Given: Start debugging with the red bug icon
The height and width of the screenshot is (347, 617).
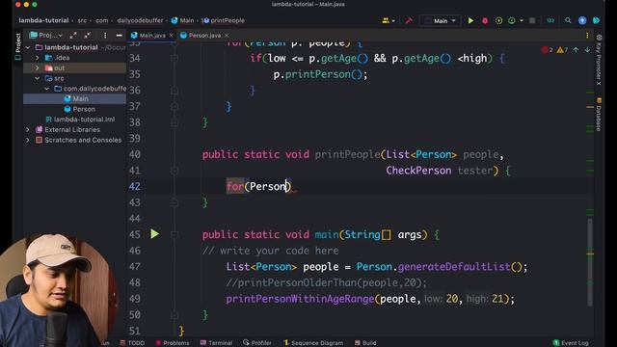Looking at the screenshot, I should click(485, 20).
